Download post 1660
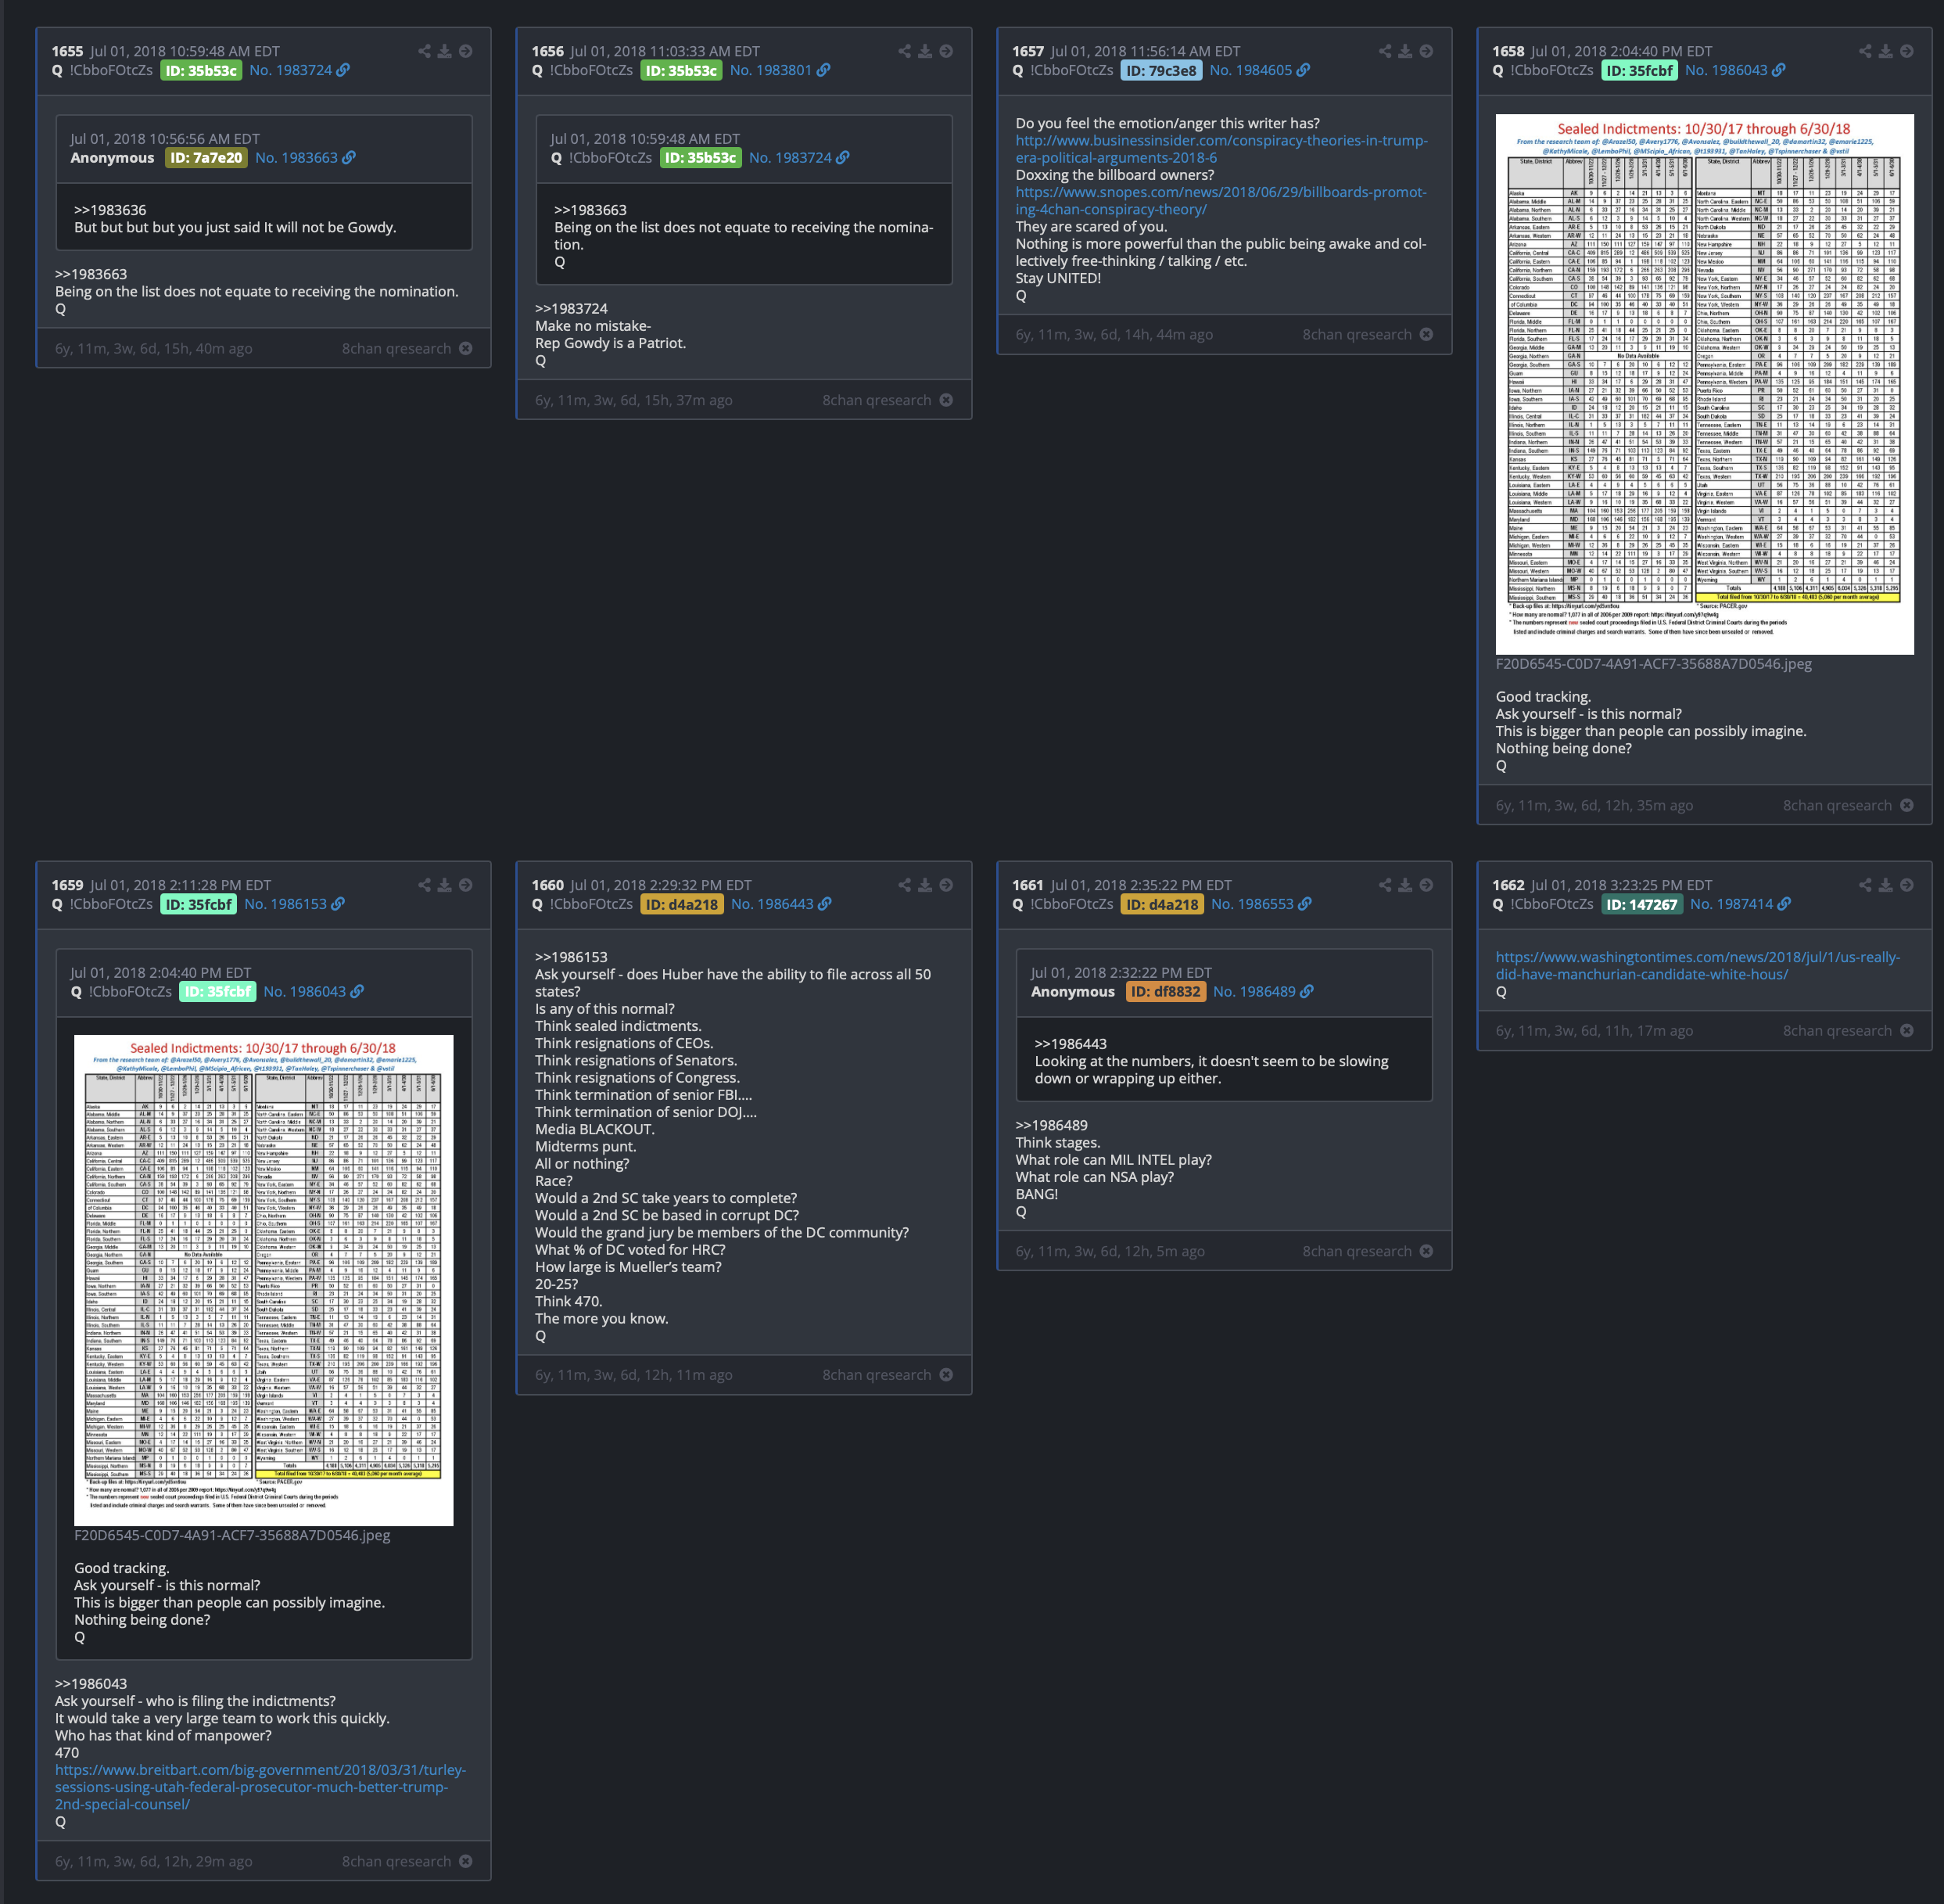Viewport: 1944px width, 1904px height. tap(926, 885)
